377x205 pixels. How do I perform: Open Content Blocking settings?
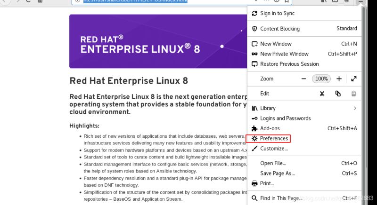(279, 29)
